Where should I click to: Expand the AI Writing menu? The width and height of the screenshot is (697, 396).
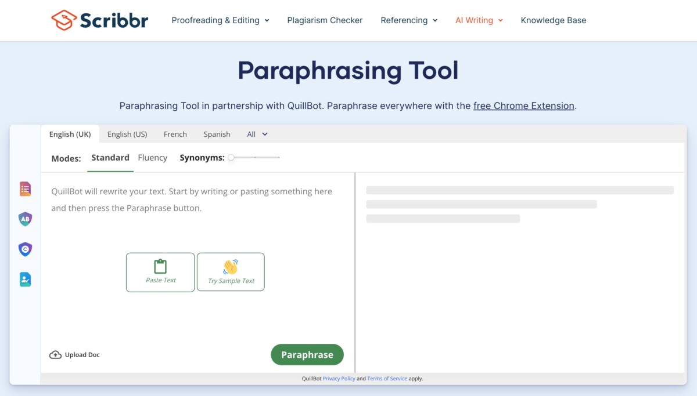click(x=479, y=20)
